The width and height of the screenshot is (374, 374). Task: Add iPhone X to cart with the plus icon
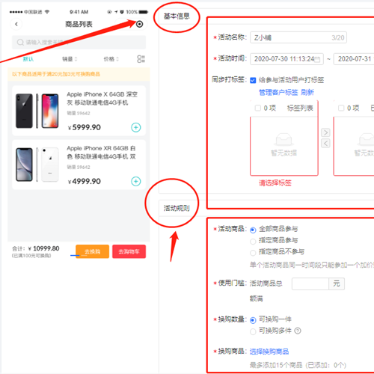[x=136, y=127]
